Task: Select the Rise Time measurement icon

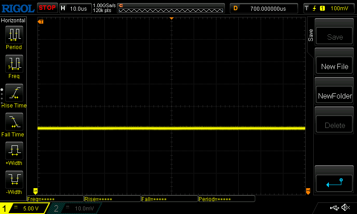Action: coord(14,93)
